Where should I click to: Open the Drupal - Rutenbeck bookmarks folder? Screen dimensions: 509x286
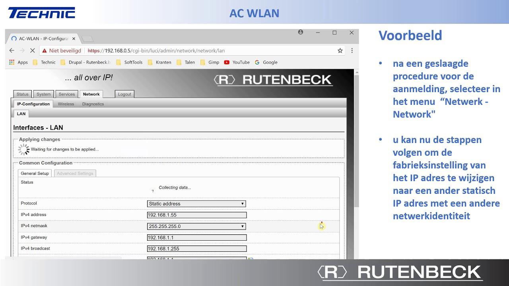point(85,62)
